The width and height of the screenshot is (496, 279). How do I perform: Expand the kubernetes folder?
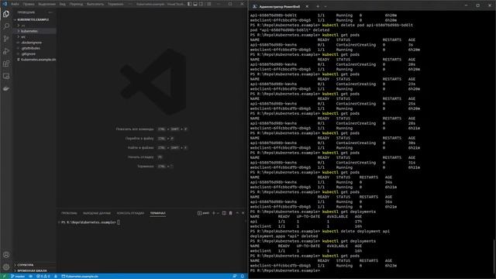[x=34, y=31]
